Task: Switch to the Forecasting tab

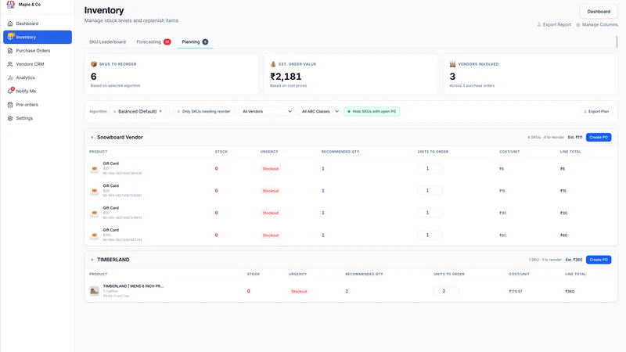Action: point(153,42)
